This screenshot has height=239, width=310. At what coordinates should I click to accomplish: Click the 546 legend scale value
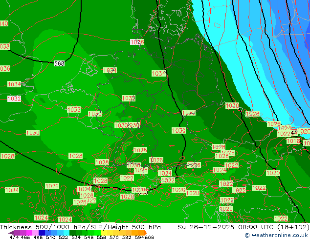tap(89, 237)
